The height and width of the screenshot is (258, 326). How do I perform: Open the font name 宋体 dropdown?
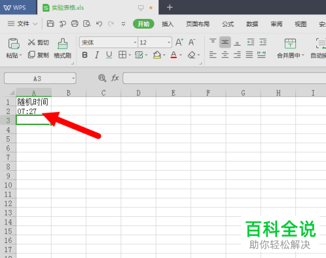[135, 42]
